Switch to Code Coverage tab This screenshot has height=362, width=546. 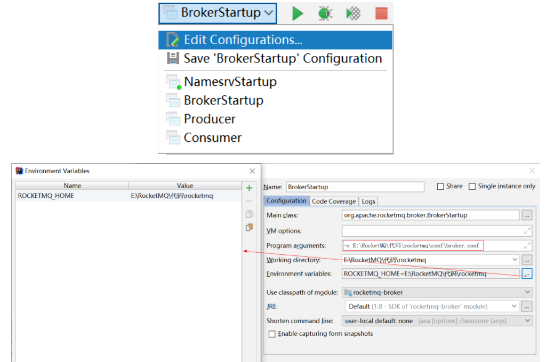tap(334, 201)
